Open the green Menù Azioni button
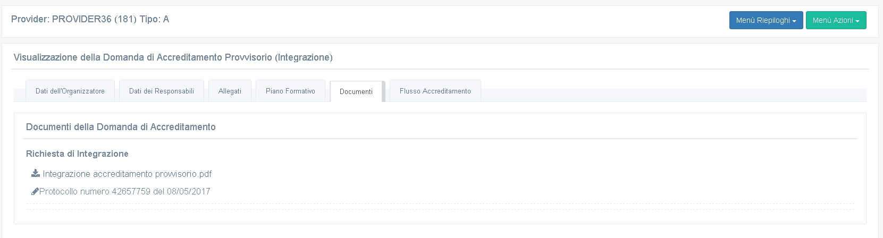The width and height of the screenshot is (883, 238). (836, 20)
